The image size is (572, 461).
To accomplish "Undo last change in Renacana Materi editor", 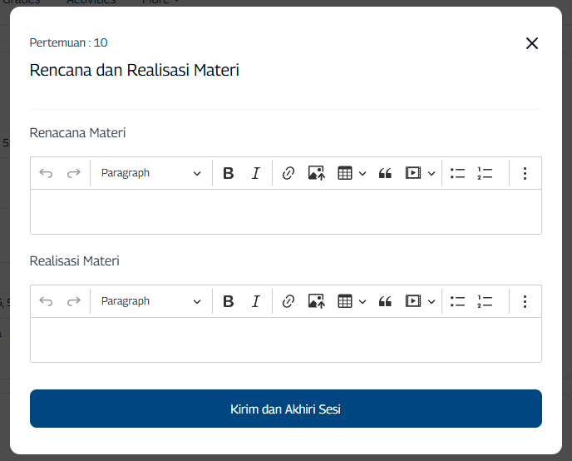I will tap(46, 173).
